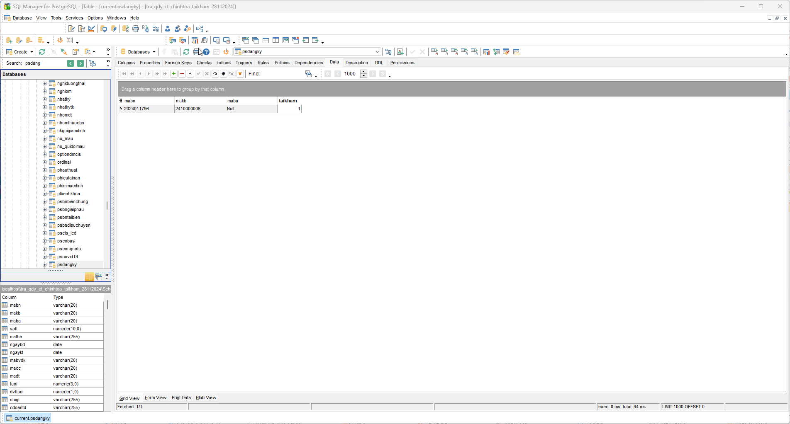Switch to Form View

point(156,397)
